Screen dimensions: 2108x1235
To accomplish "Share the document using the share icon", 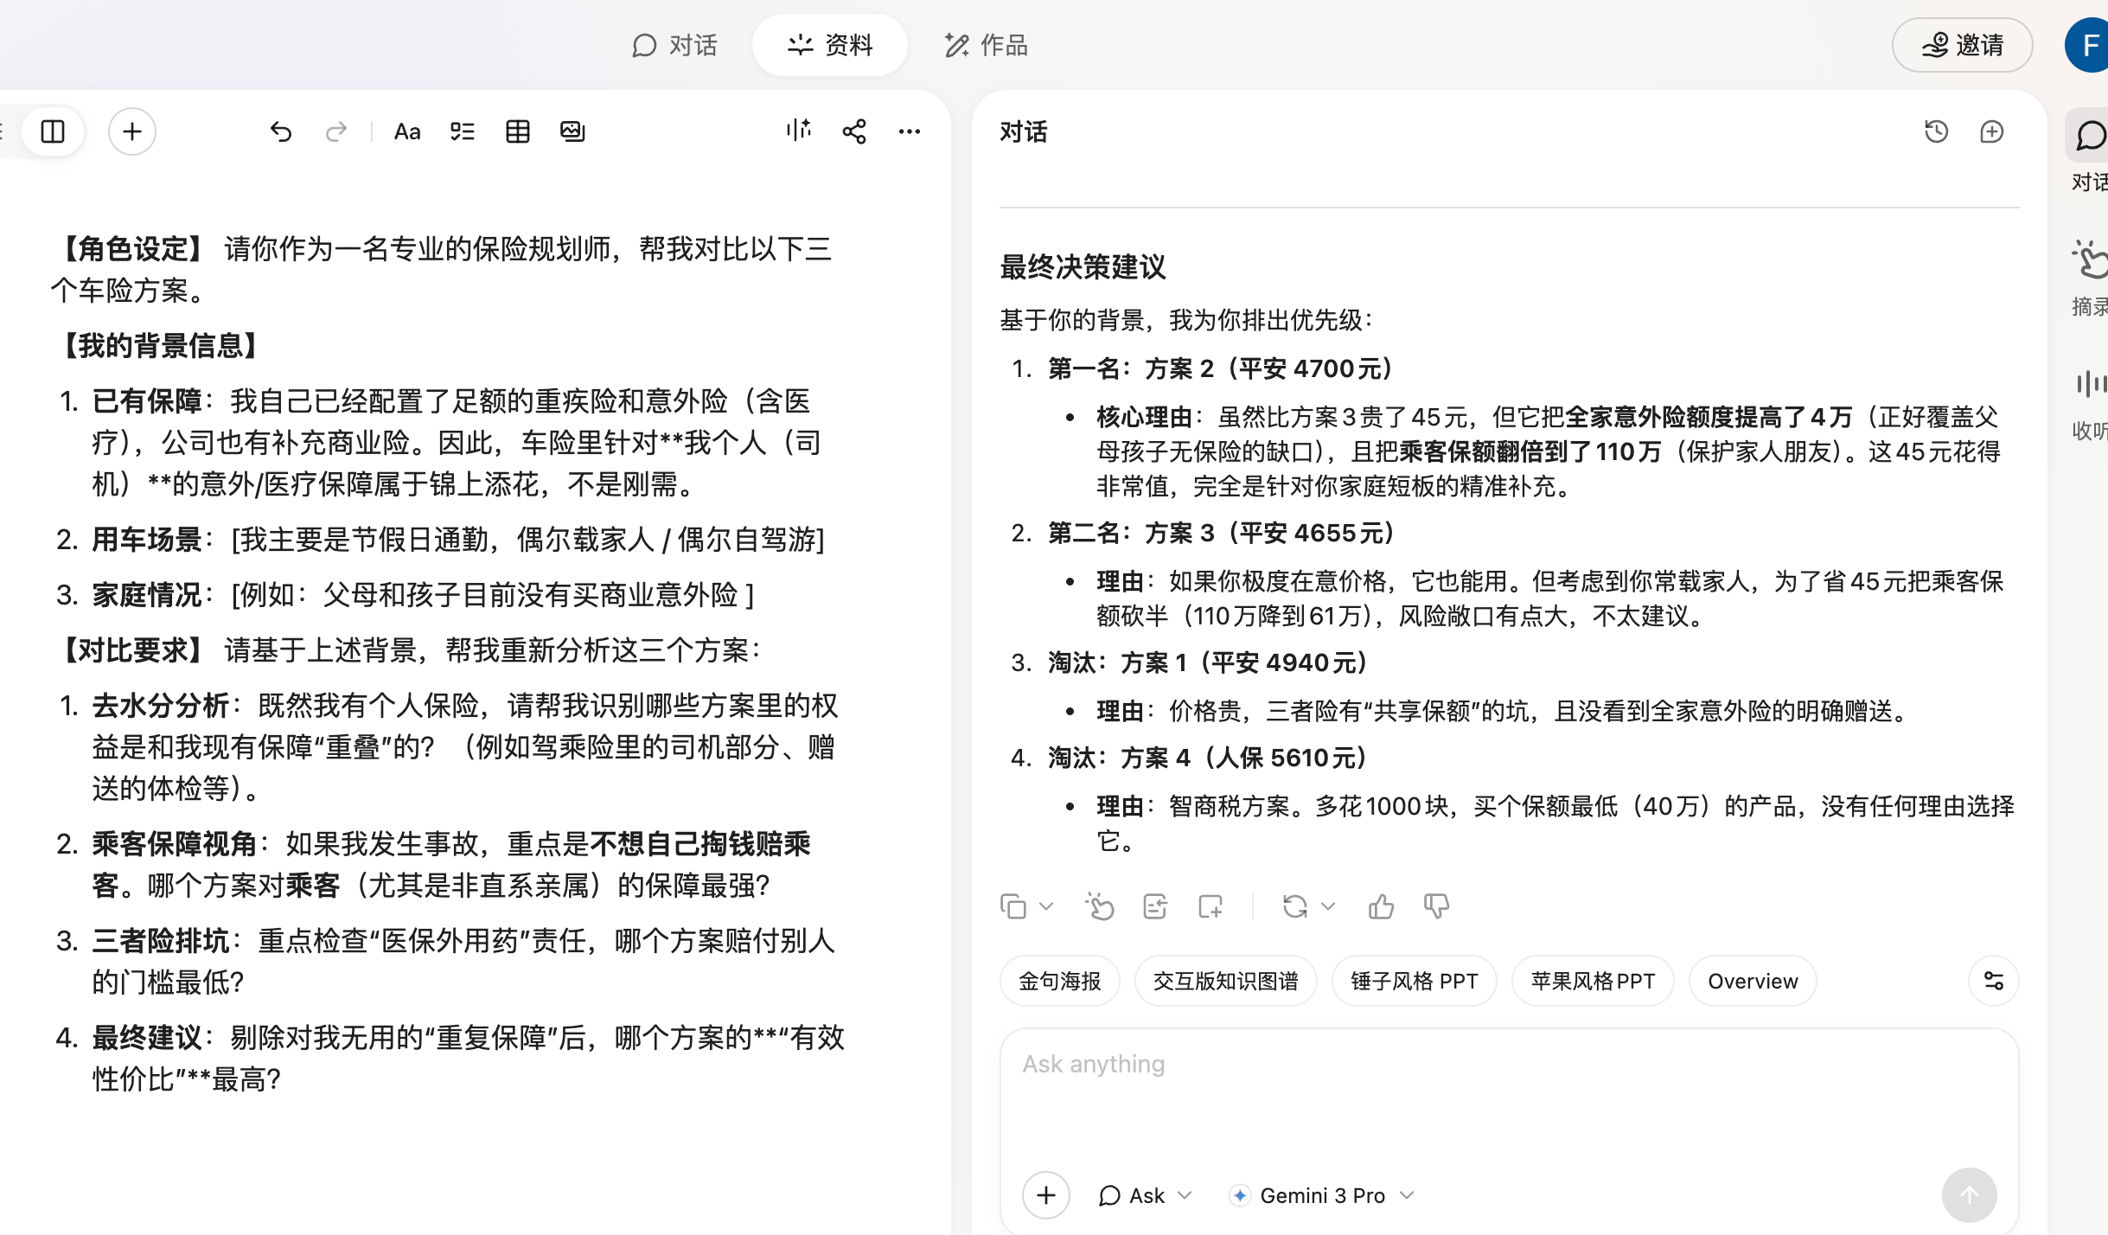I will [853, 131].
